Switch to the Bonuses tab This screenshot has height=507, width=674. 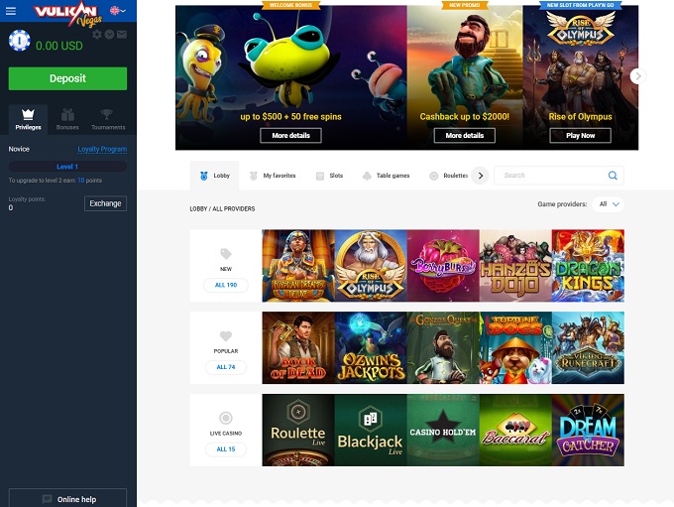(x=67, y=119)
